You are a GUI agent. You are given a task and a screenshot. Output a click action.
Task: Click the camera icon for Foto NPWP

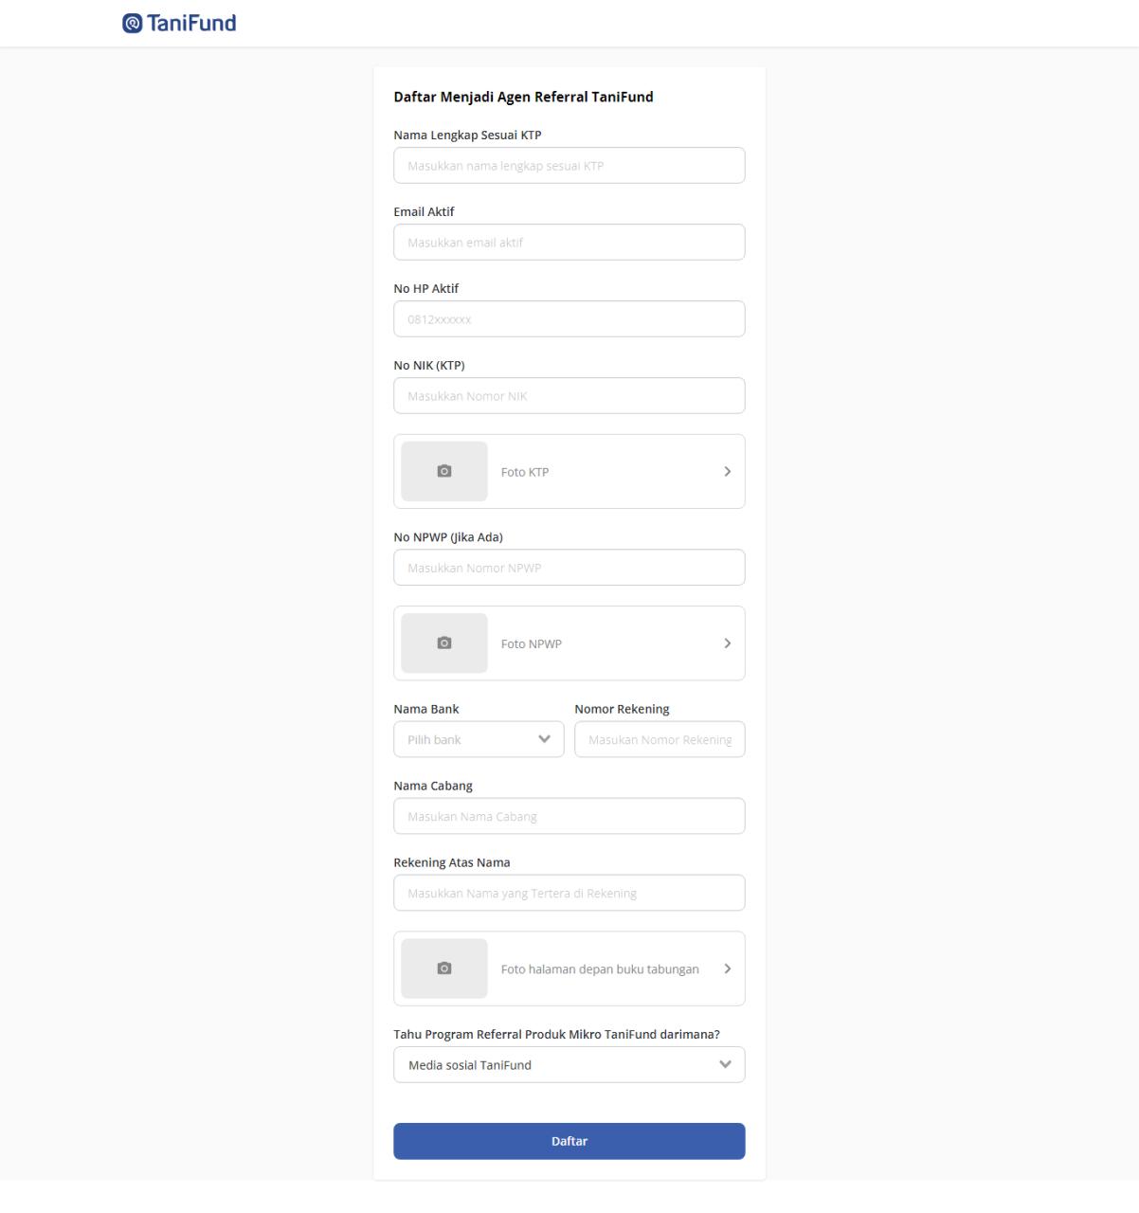pyautogui.click(x=444, y=643)
